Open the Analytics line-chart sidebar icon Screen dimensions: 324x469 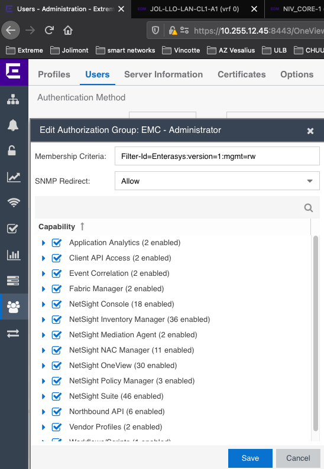point(14,177)
